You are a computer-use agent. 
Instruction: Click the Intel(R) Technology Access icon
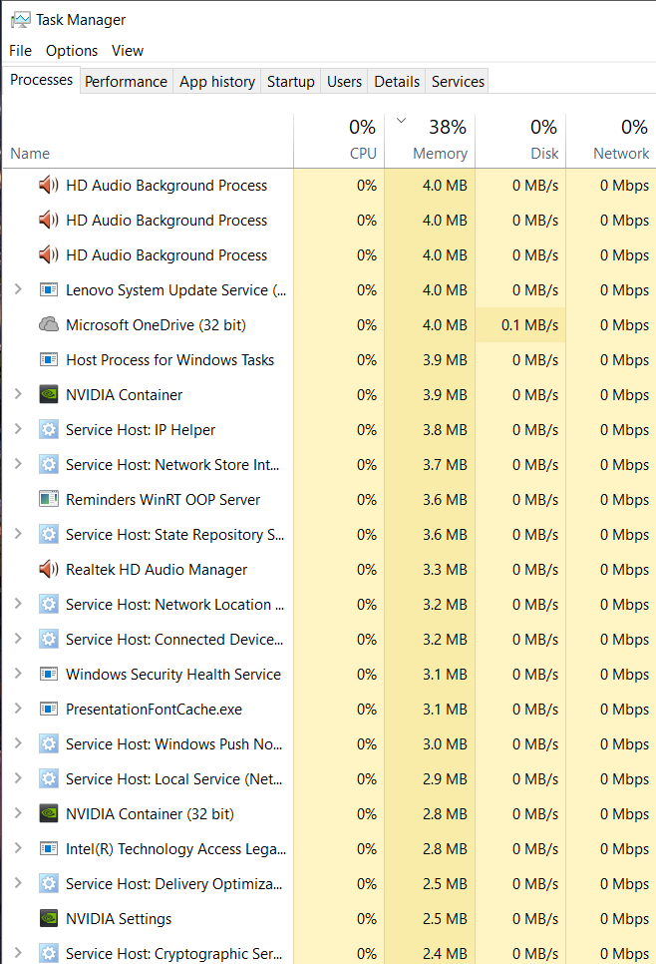coord(49,848)
